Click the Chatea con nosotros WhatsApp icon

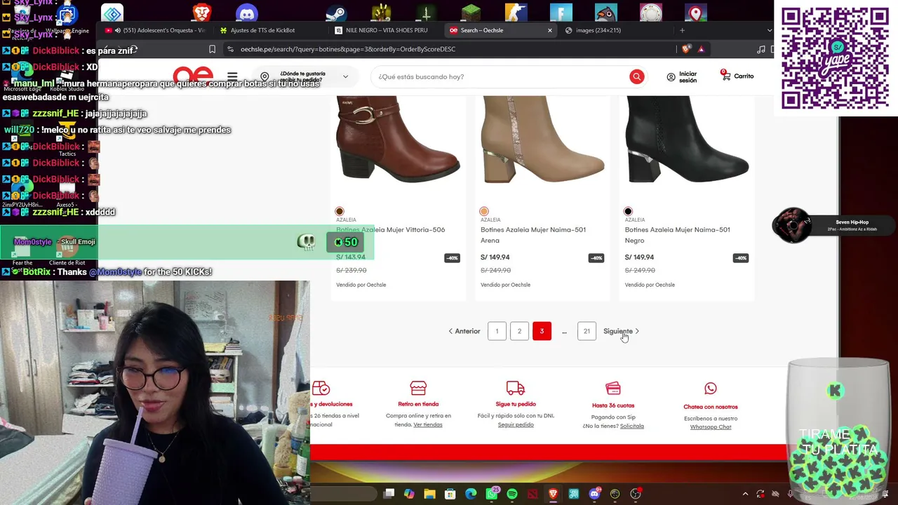click(711, 389)
